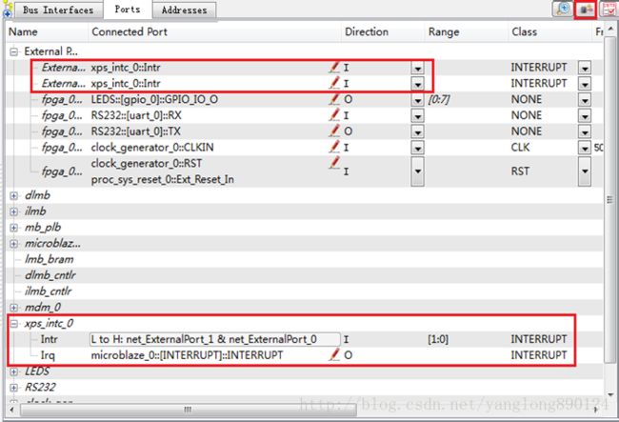This screenshot has height=422, width=619.
Task: Open direction dropdown for RS232 RX row
Action: [417, 116]
